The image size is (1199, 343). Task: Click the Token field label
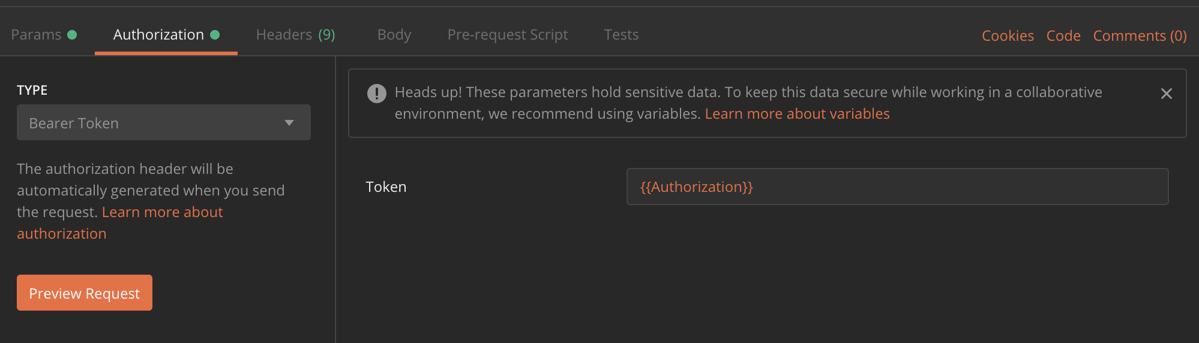coord(386,187)
